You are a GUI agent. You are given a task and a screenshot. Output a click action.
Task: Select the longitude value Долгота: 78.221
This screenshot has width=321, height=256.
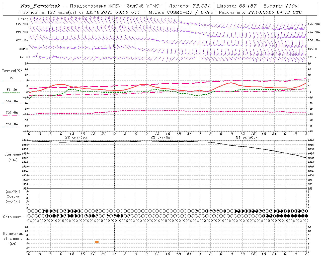[x=189, y=6]
